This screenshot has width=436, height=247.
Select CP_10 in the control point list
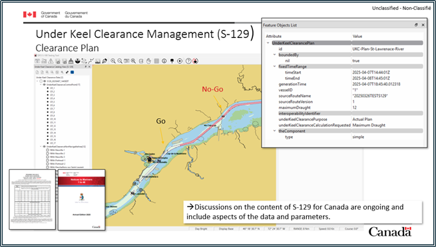(53, 119)
